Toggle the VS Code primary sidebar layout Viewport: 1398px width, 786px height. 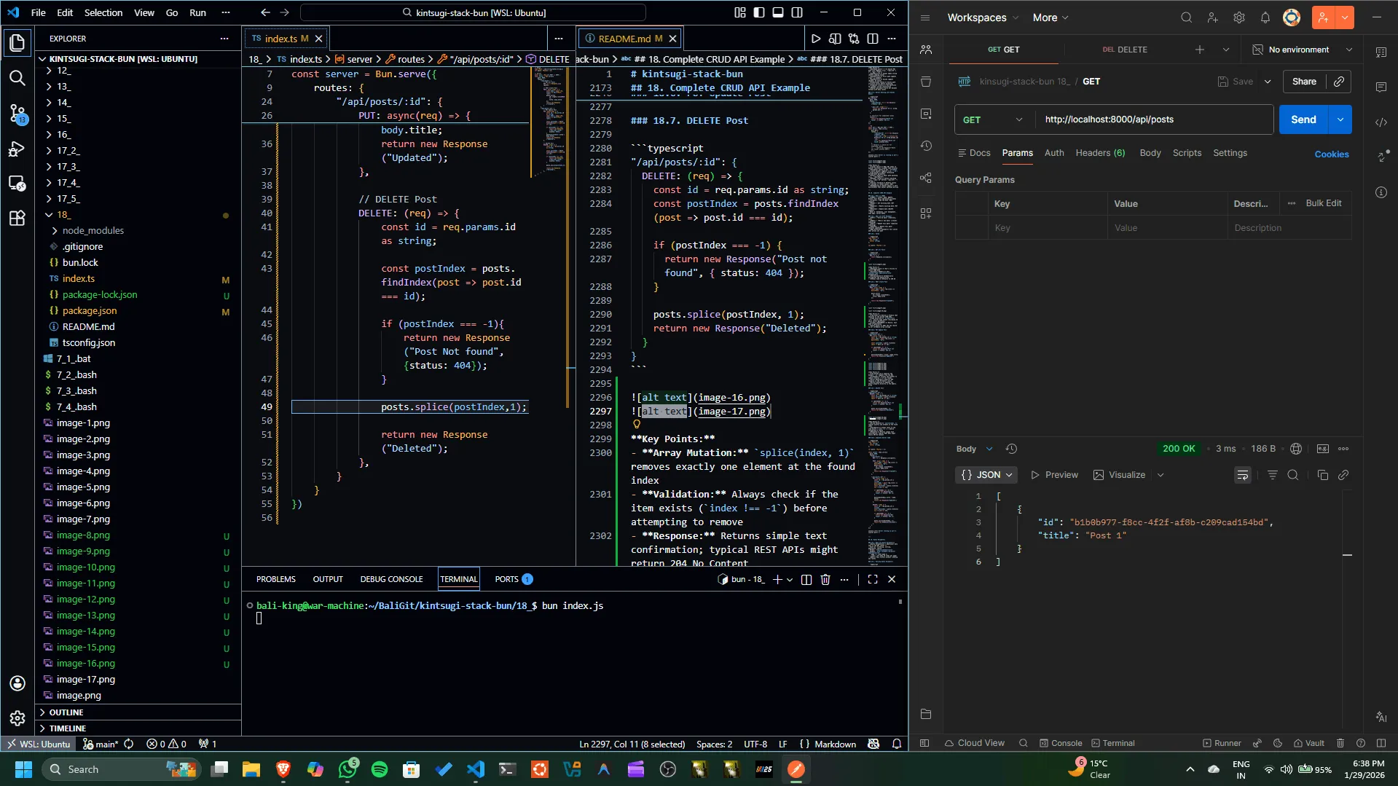coord(759,12)
